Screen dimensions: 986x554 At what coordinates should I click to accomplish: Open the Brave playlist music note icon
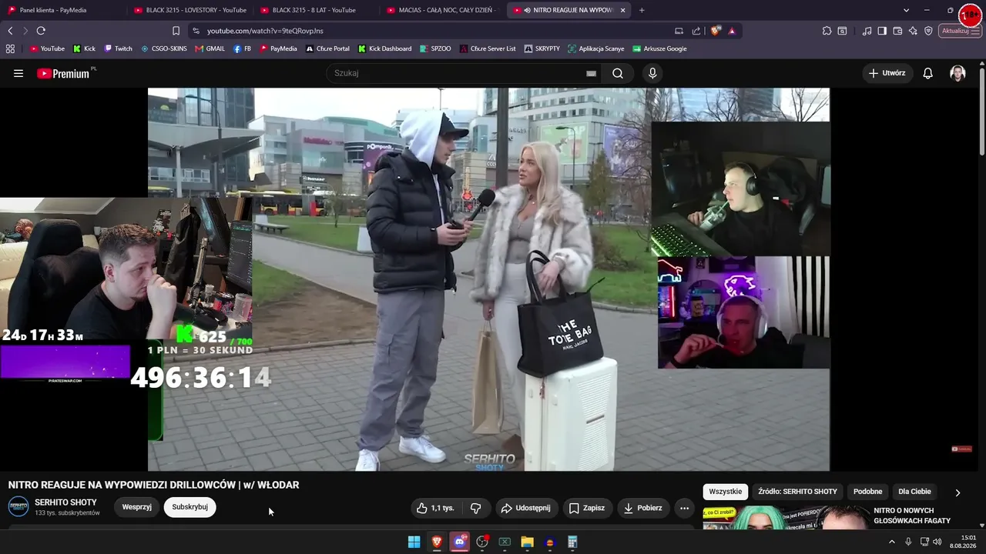[867, 31]
